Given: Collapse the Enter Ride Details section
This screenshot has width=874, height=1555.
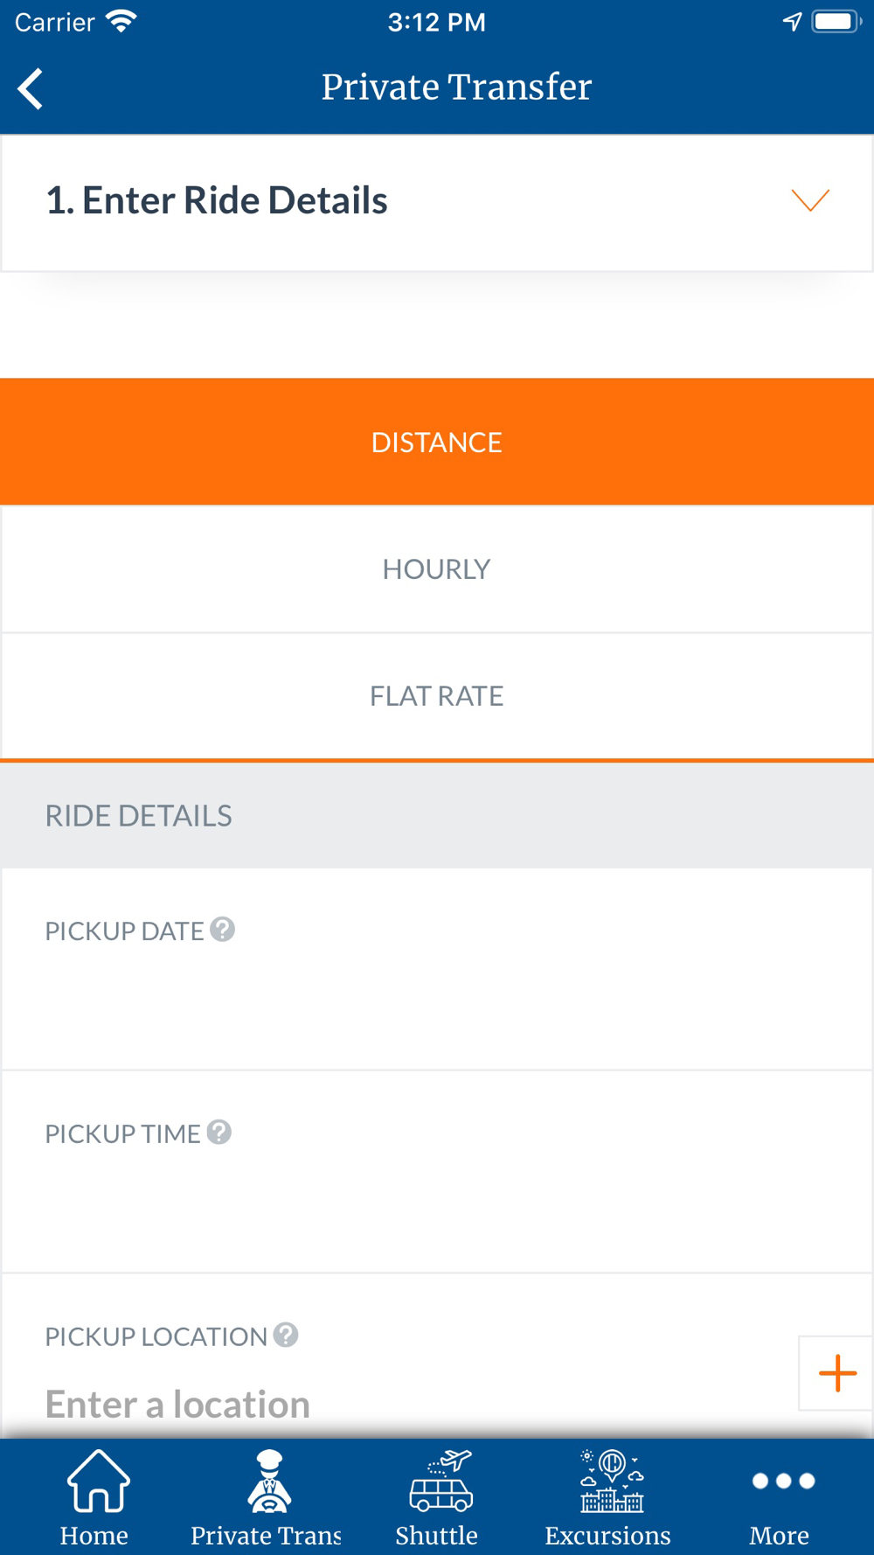Looking at the screenshot, I should tap(809, 200).
